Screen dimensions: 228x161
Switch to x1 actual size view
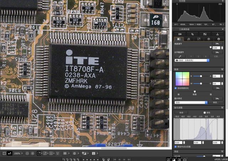pos(10,153)
